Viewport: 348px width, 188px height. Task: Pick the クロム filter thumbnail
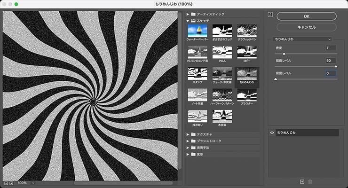(x=221, y=53)
